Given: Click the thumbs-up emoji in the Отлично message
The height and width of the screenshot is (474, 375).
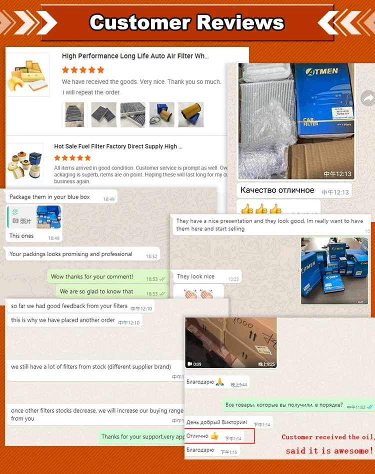Looking at the screenshot, I should tap(214, 436).
